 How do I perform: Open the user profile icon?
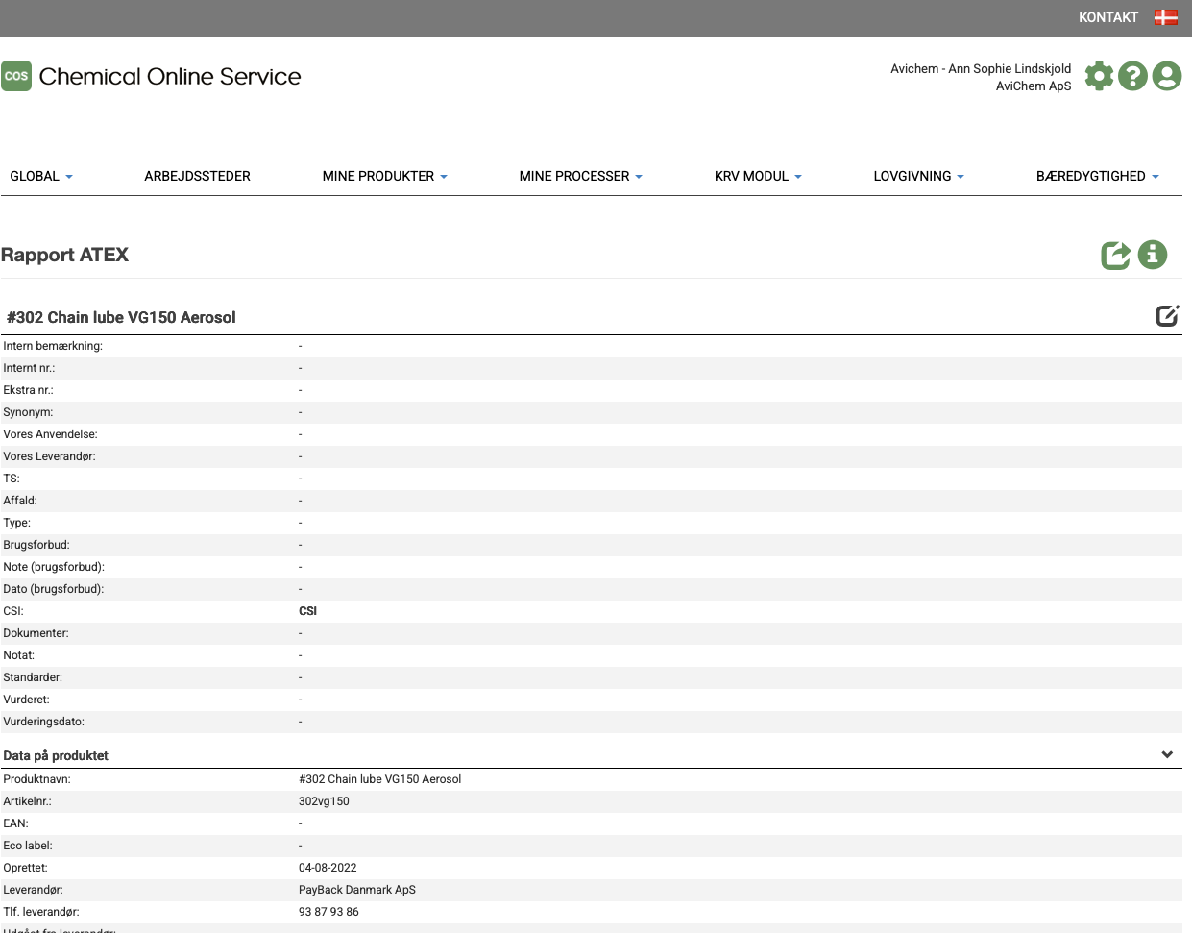click(1166, 76)
